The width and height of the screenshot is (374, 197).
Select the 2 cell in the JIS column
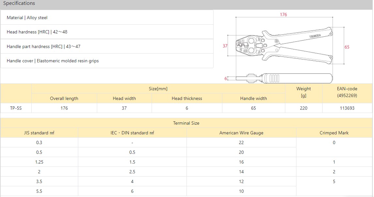(39, 172)
